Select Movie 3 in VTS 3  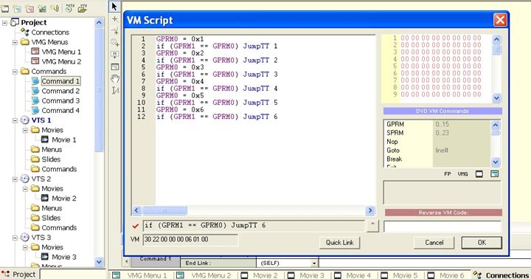pos(63,257)
